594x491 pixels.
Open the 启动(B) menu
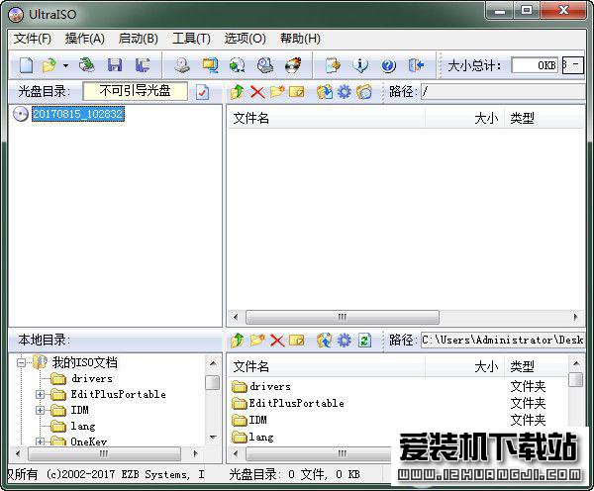pos(139,39)
